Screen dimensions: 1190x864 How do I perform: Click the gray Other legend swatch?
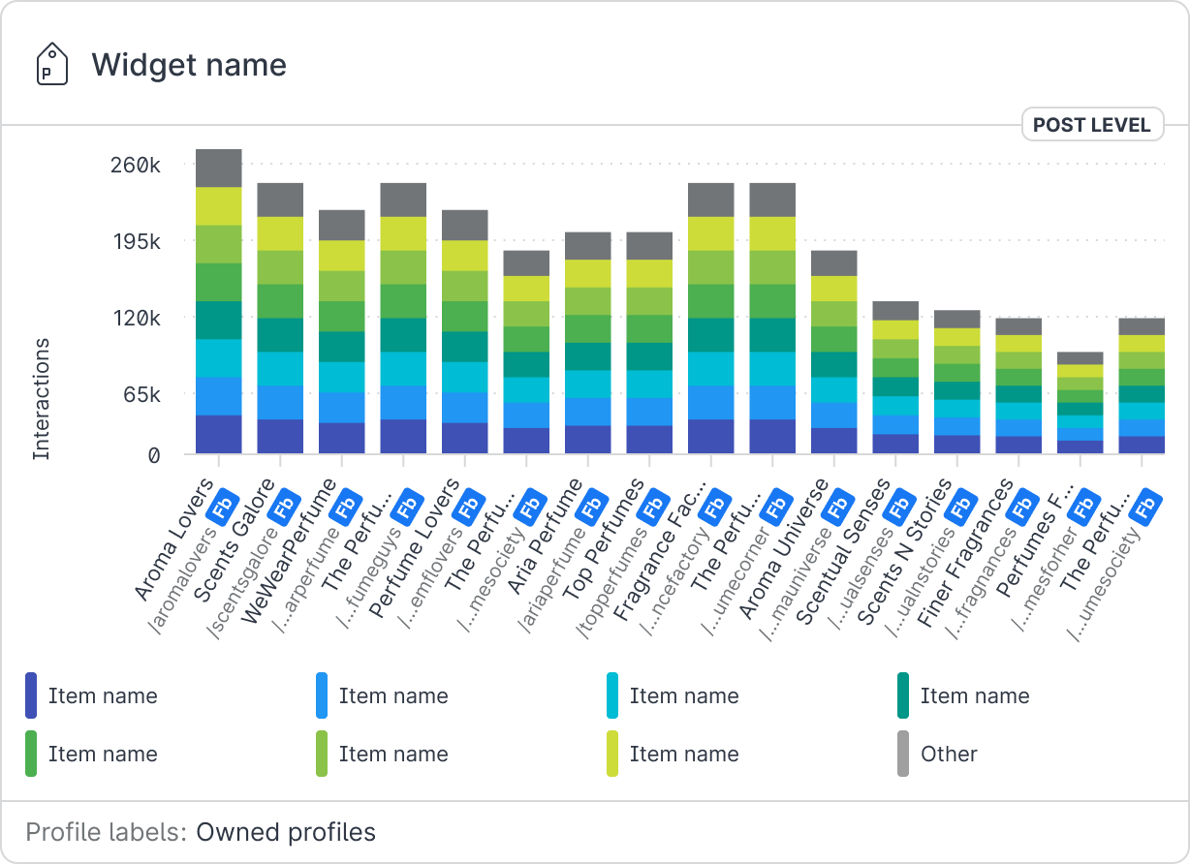[903, 754]
